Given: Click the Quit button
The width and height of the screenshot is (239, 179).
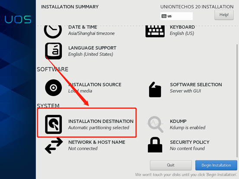Looking at the screenshot, I should click(171, 165).
